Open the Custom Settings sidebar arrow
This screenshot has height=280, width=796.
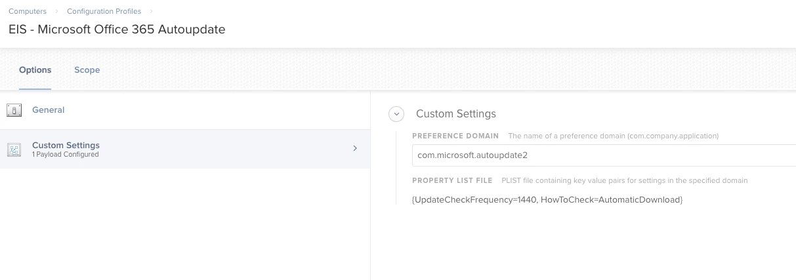coord(355,148)
